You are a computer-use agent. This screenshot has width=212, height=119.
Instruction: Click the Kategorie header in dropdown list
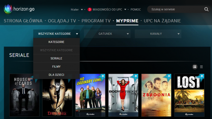tap(56, 42)
